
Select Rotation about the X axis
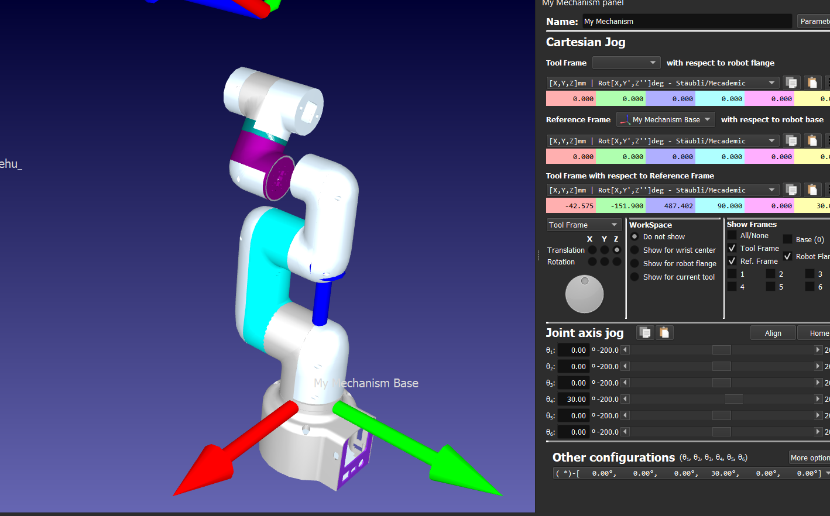coord(592,262)
